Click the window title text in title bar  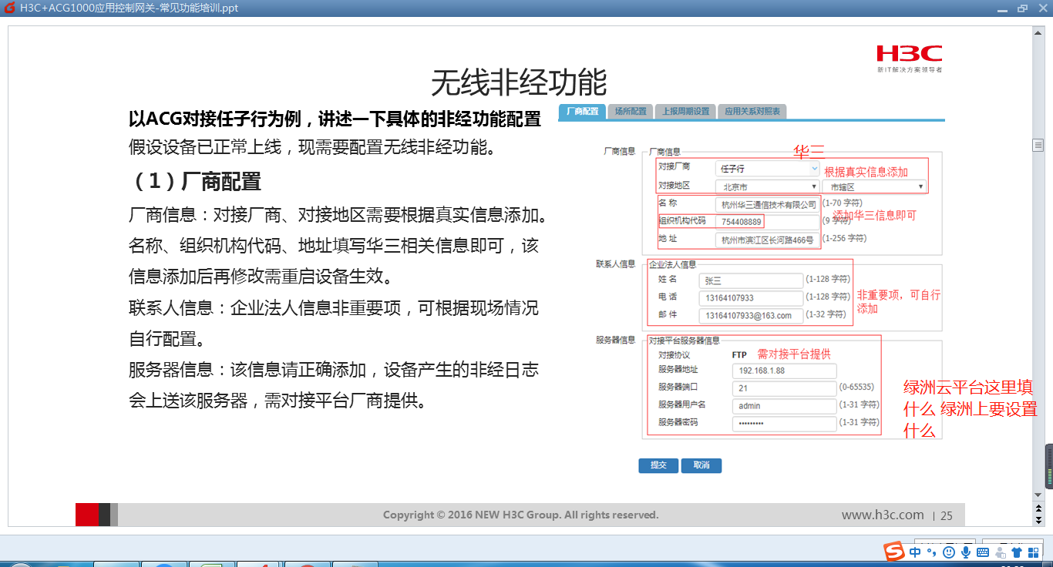click(x=129, y=8)
